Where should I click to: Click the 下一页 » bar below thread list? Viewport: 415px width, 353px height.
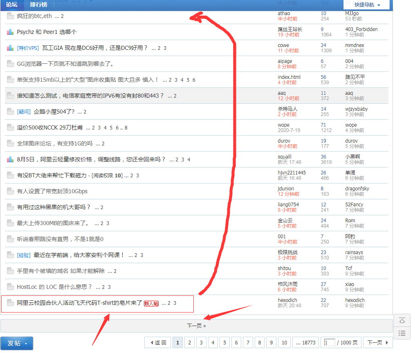(196, 326)
